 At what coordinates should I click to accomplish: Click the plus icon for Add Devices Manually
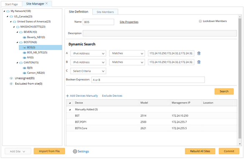point(68,96)
